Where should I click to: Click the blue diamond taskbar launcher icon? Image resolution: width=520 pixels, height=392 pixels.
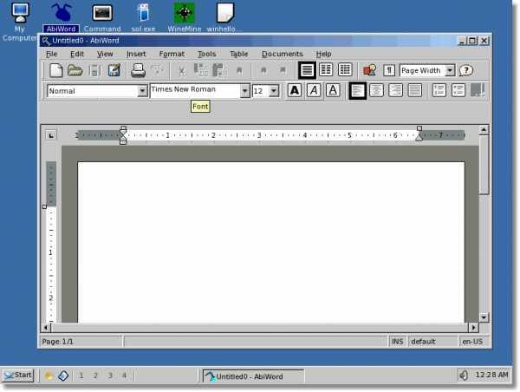pyautogui.click(x=63, y=376)
